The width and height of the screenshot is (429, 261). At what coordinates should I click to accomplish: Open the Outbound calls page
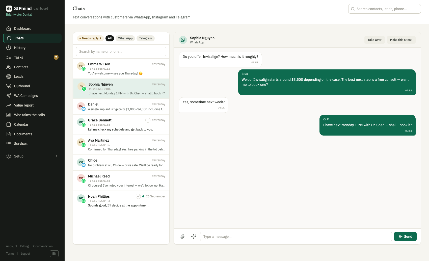[32, 86]
